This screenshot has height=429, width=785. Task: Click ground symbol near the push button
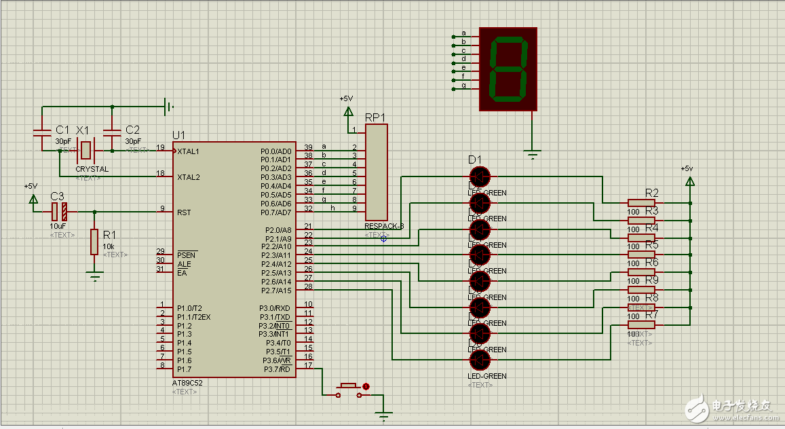pos(384,416)
